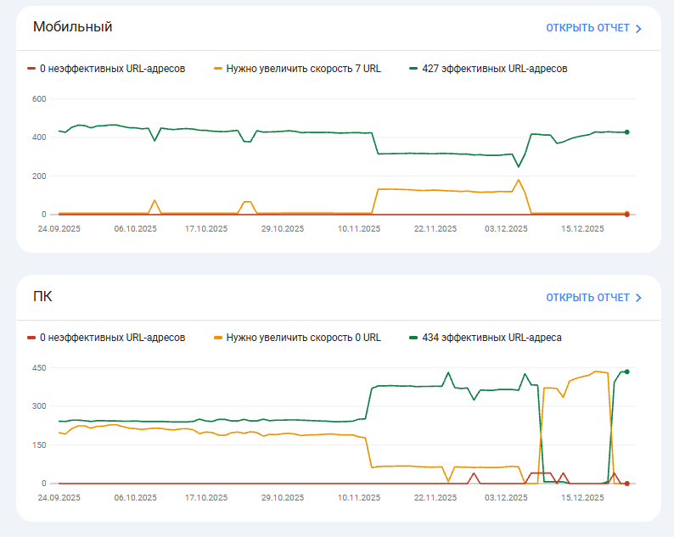The width and height of the screenshot is (674, 537).
Task: Click the red endpoint dot on the ПК chart
Action: click(x=626, y=484)
